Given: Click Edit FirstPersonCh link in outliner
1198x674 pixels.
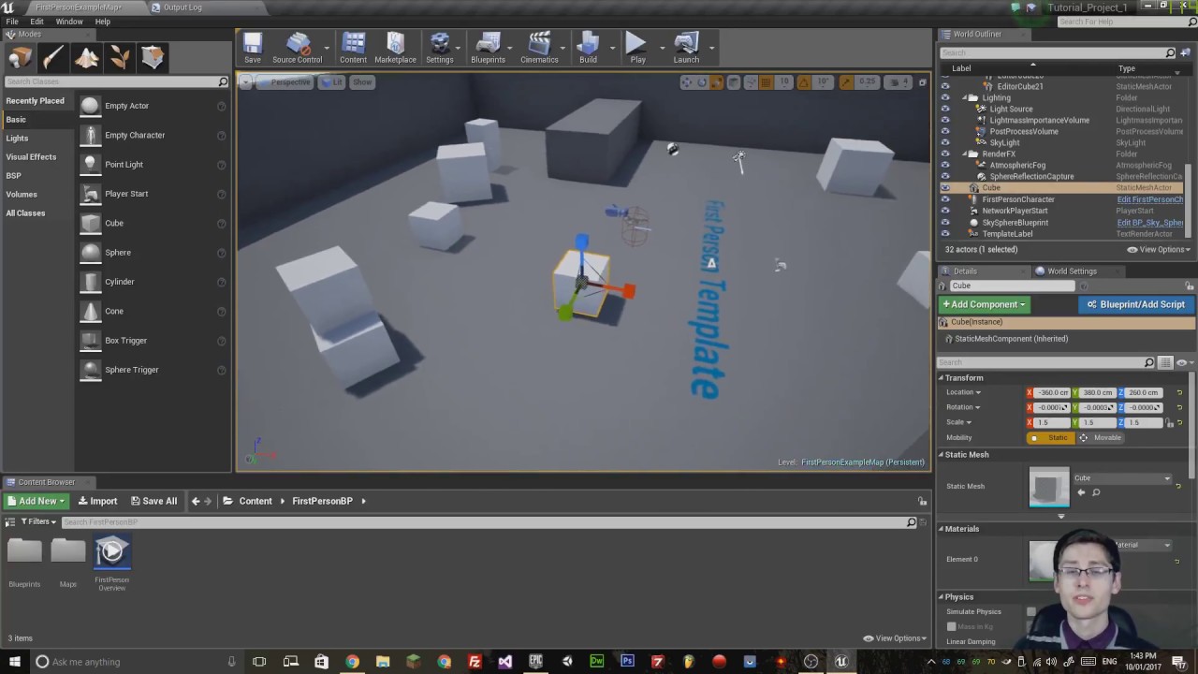Looking at the screenshot, I should (1149, 199).
